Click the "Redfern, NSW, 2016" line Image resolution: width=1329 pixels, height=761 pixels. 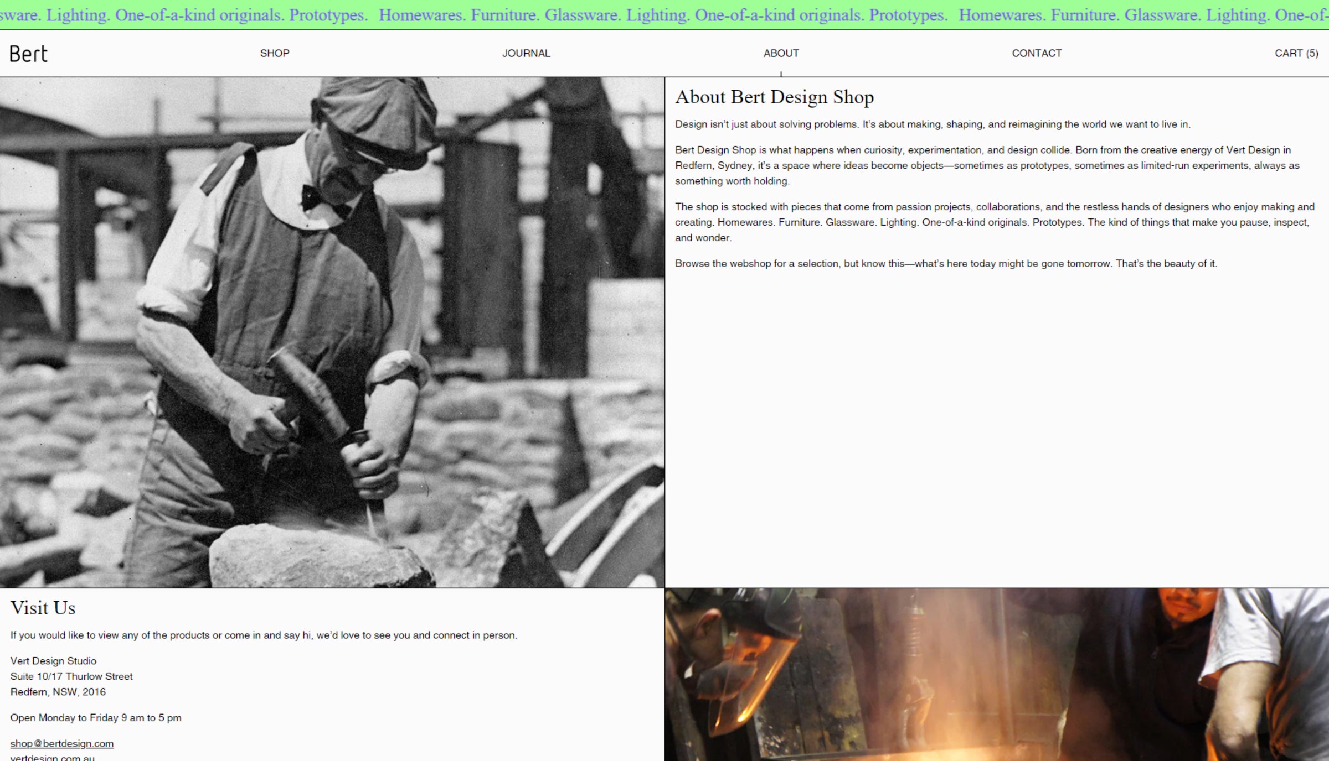click(58, 692)
